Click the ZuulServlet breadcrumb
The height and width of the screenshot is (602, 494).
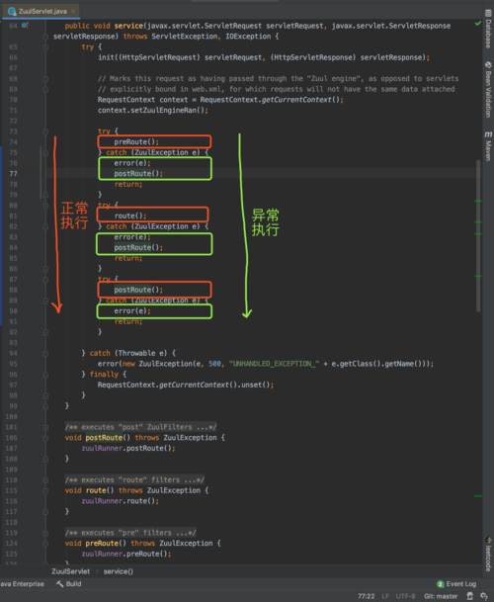70,571
